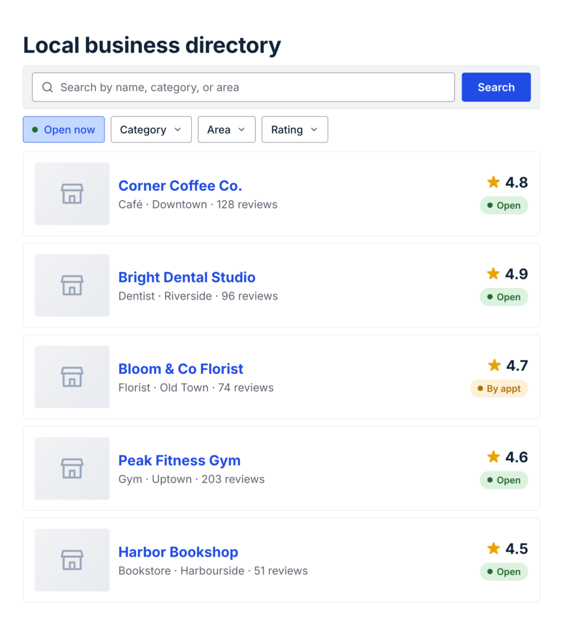The height and width of the screenshot is (634, 563).
Task: Click the star icon beside 4.7 rating
Action: point(494,365)
